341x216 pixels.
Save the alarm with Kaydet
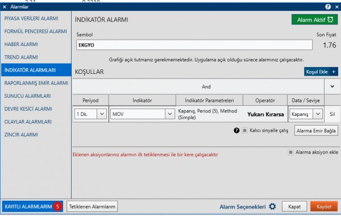[324, 206]
